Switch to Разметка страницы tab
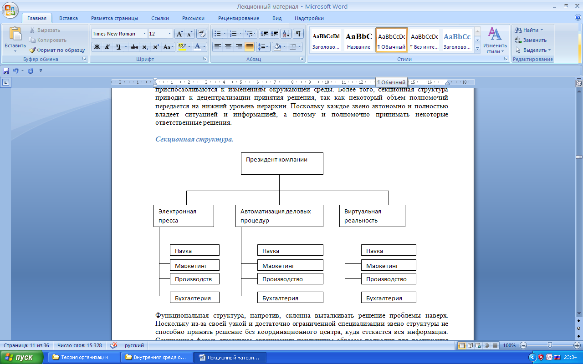Viewport: 583px width, 364px height. pos(114,18)
